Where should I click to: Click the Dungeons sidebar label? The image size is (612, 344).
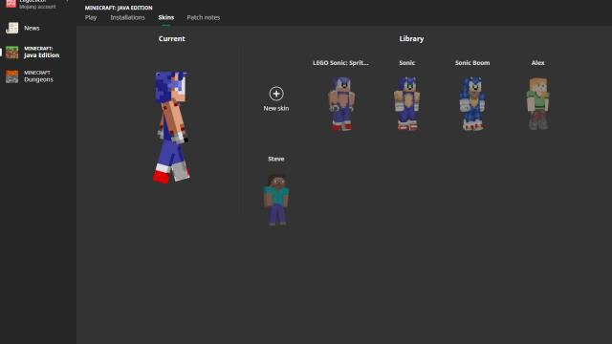coord(38,79)
